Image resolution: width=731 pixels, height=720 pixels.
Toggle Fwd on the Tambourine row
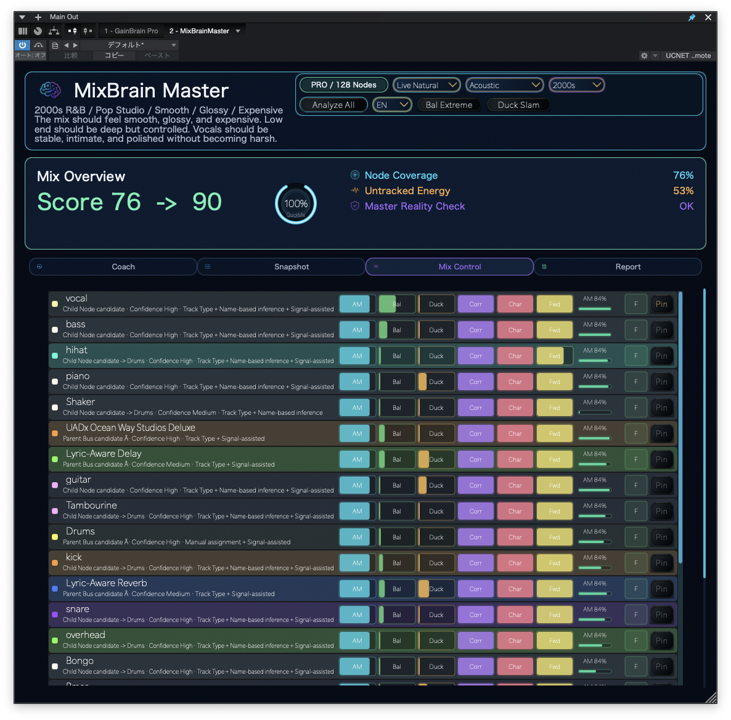[554, 511]
